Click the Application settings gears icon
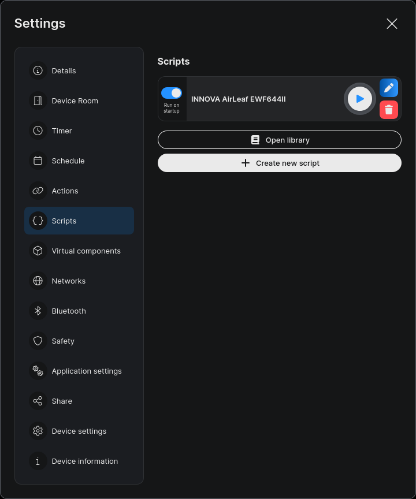 coord(38,371)
